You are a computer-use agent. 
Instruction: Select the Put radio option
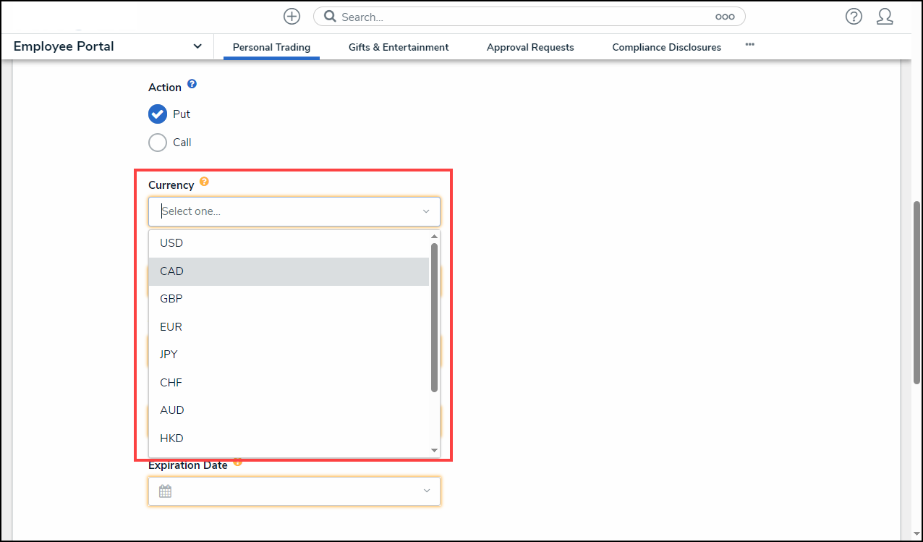(158, 114)
